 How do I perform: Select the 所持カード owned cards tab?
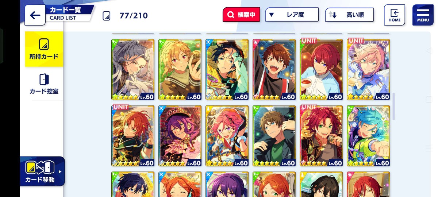tap(44, 49)
